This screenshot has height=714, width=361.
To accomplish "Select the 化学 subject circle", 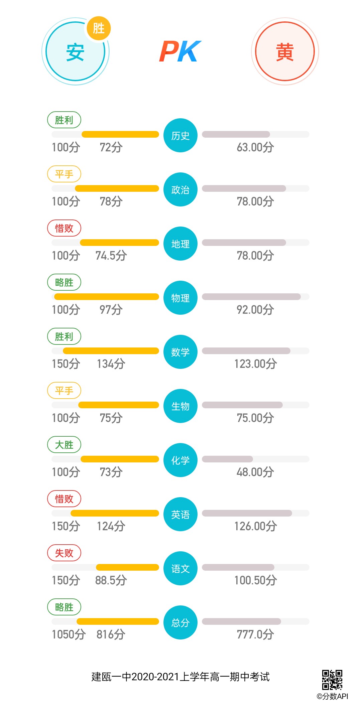I will tap(180, 460).
